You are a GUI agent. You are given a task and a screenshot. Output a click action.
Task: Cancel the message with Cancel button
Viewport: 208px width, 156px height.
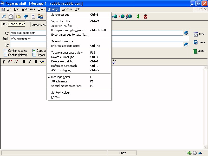pos(199,51)
